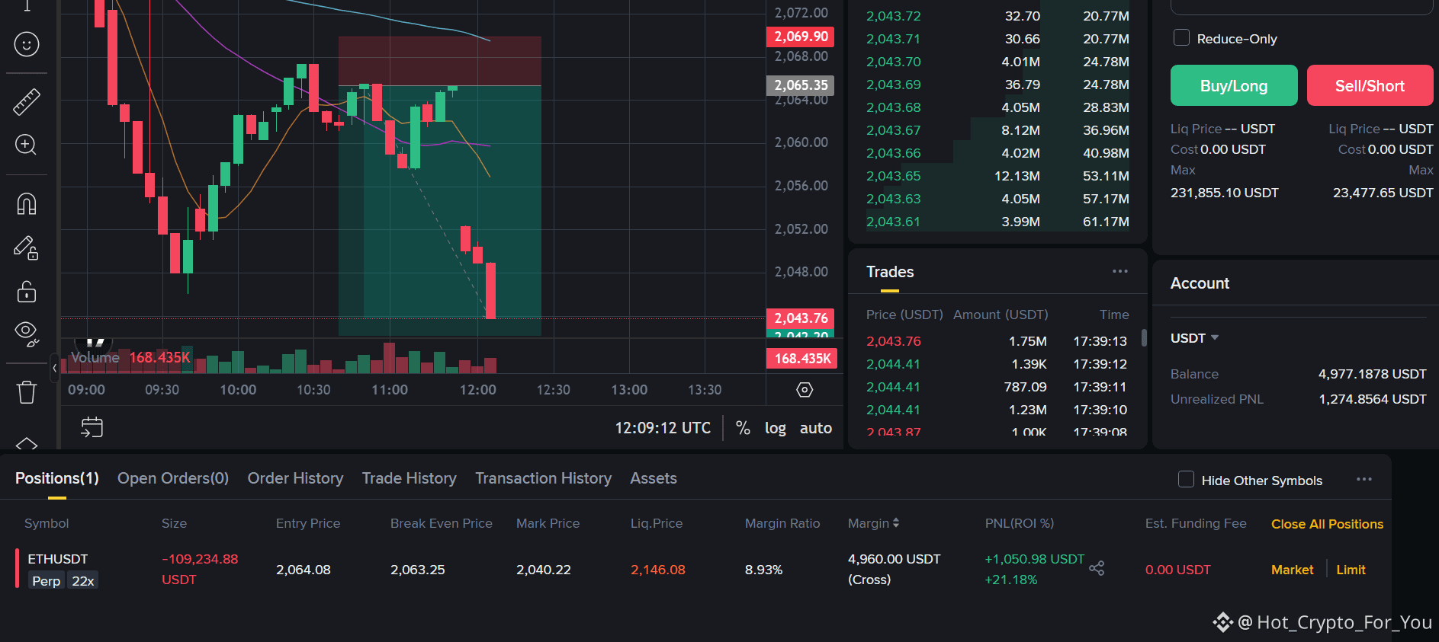Viewport: 1439px width, 642px height.
Task: Open positions panel more options icon
Action: (1364, 479)
